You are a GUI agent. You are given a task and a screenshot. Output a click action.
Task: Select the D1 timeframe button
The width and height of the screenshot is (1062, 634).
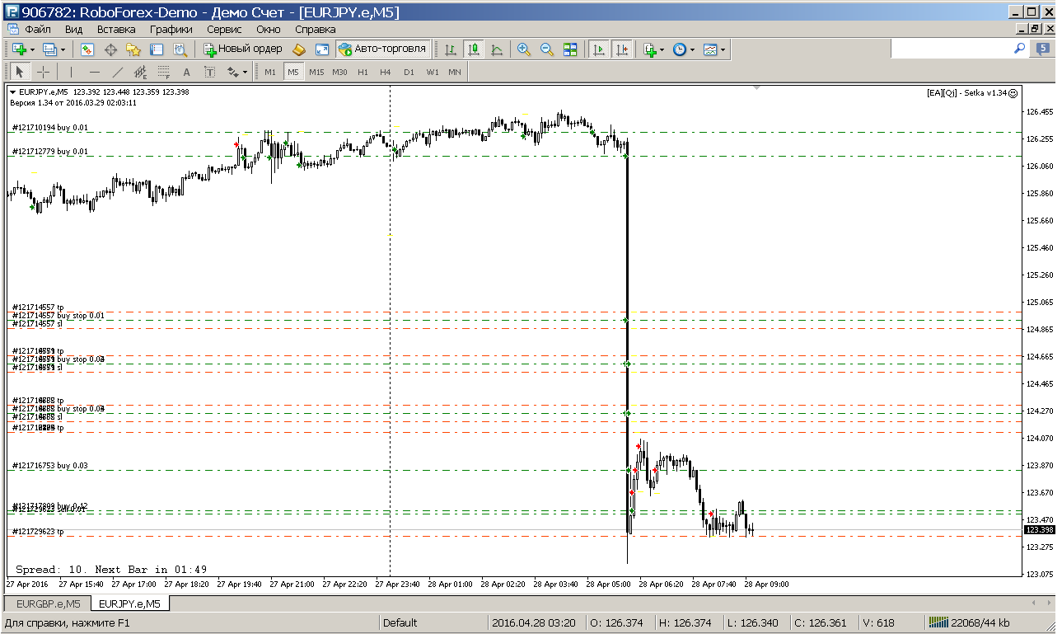409,73
